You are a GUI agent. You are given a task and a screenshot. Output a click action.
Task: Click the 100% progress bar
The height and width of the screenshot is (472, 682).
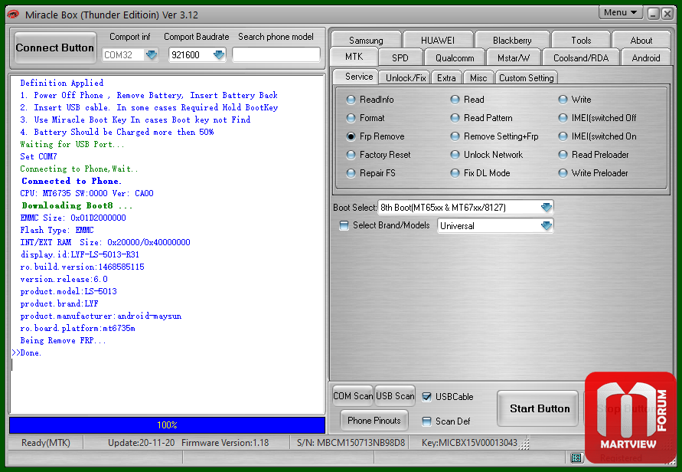pyautogui.click(x=167, y=425)
